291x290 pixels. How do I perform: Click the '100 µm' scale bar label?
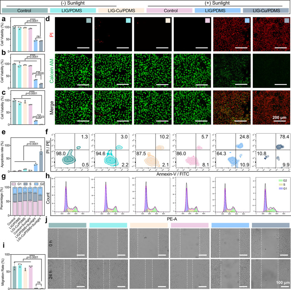coord(282,283)
